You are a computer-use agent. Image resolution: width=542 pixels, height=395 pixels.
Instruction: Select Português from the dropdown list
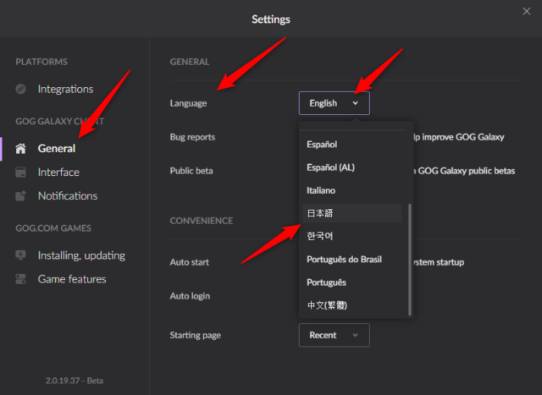pos(327,282)
